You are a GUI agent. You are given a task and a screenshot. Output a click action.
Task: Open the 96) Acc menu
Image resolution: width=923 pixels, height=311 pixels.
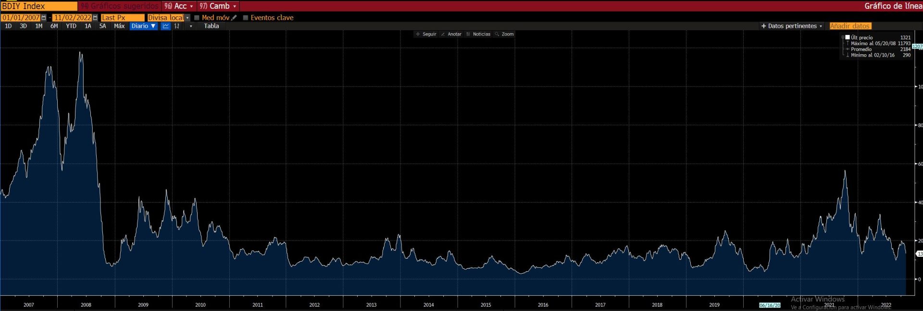click(179, 6)
